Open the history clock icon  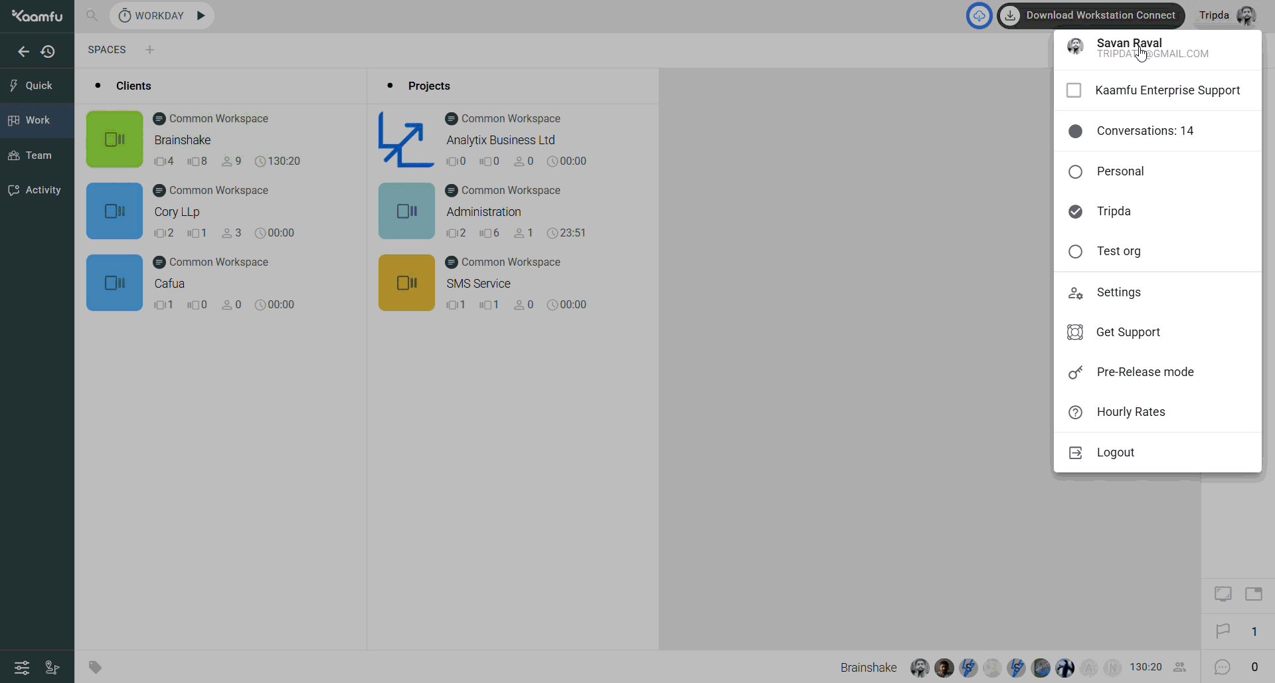pos(48,51)
